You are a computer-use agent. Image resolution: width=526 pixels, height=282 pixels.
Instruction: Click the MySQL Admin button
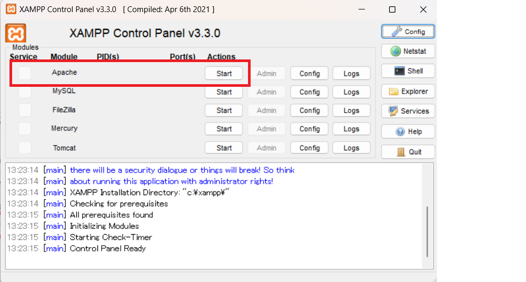267,92
